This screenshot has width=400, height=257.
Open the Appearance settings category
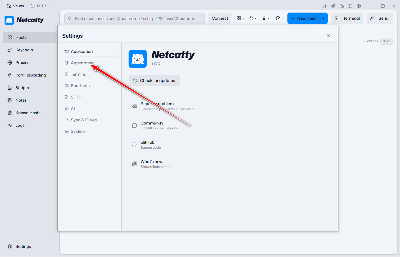(x=89, y=63)
